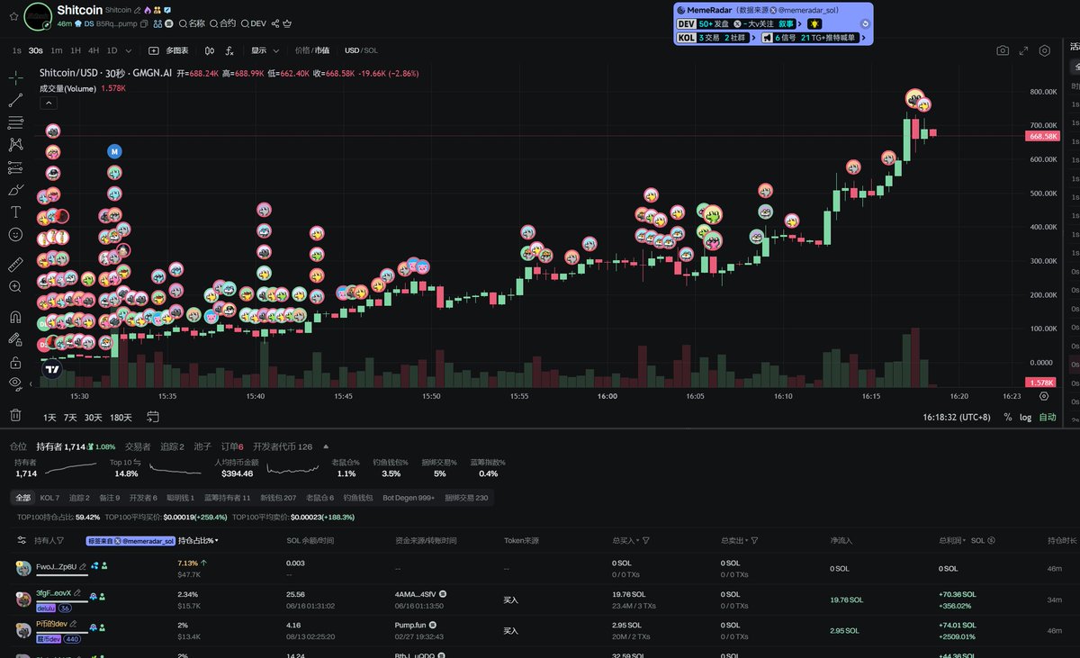
Task: Filter holders by KOL 7
Action: click(49, 498)
